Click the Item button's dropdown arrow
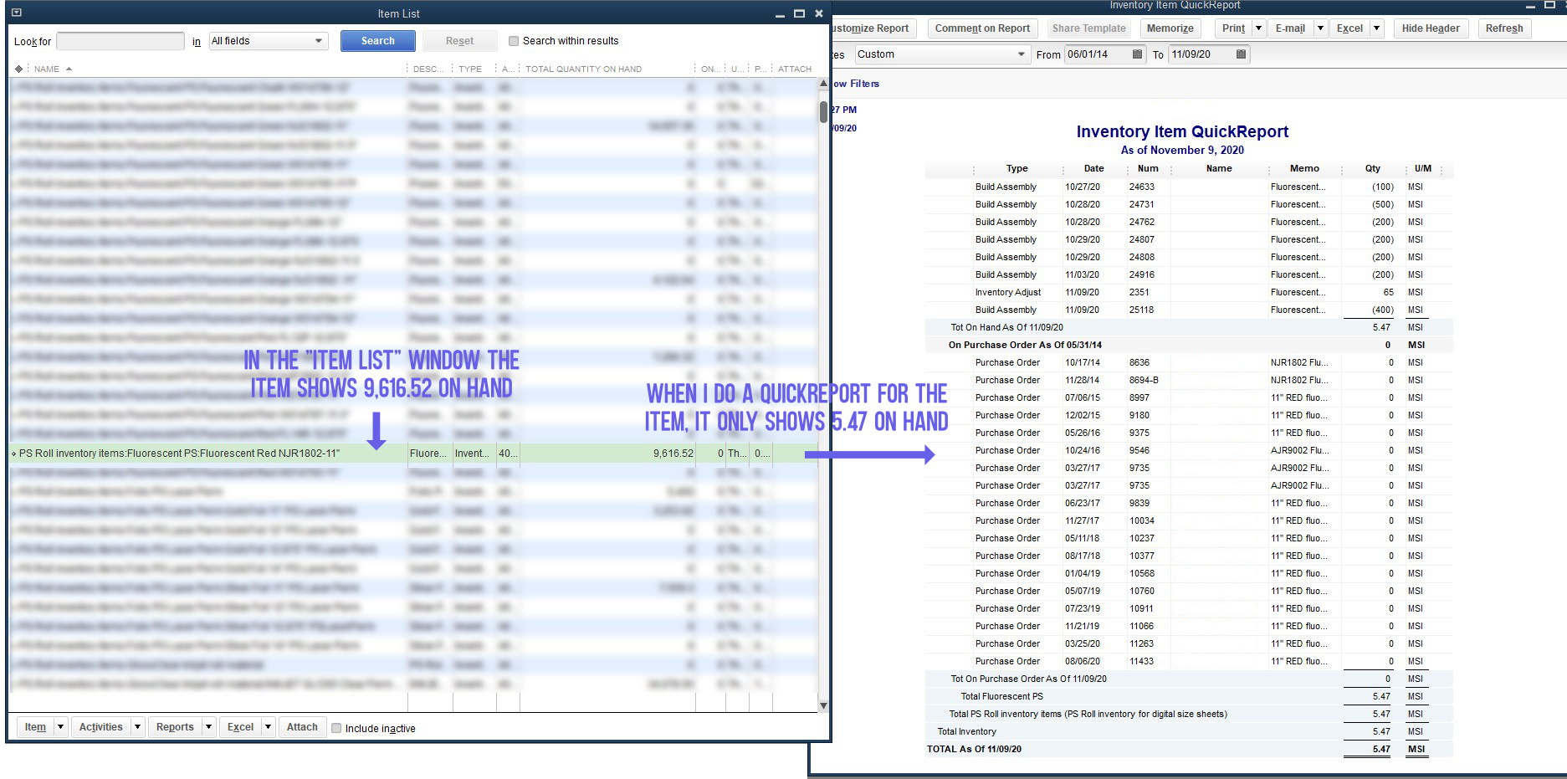1567x779 pixels. pos(59,726)
